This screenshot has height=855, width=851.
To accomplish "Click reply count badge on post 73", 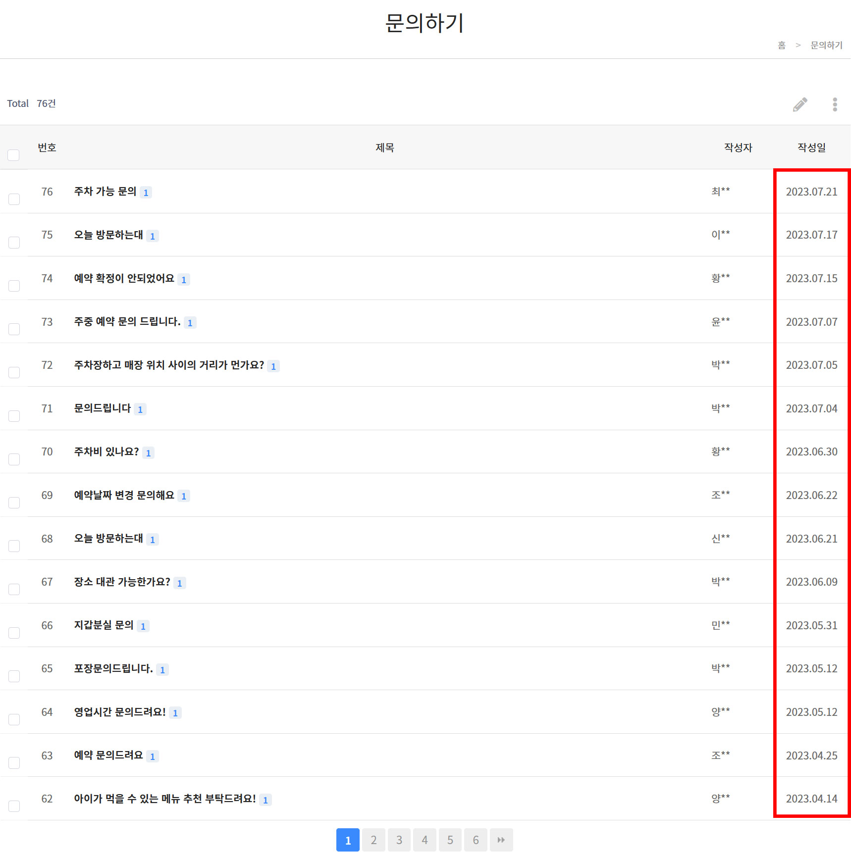I will (x=190, y=323).
